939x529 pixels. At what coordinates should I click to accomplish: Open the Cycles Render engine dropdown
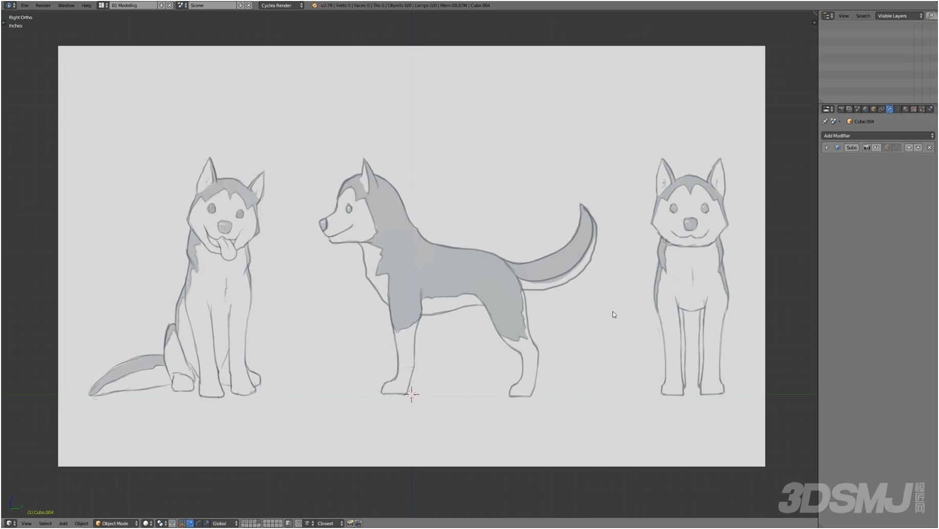pos(281,5)
